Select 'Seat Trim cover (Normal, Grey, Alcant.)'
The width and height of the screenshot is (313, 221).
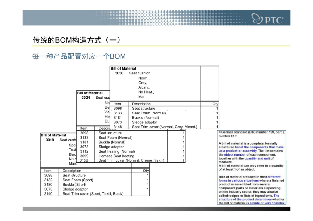click(x=165, y=127)
